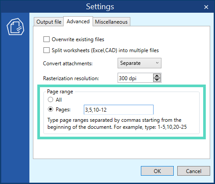Close the Settings dialog with X
Image resolution: width=215 pixels, height=184 pixels.
206,7
